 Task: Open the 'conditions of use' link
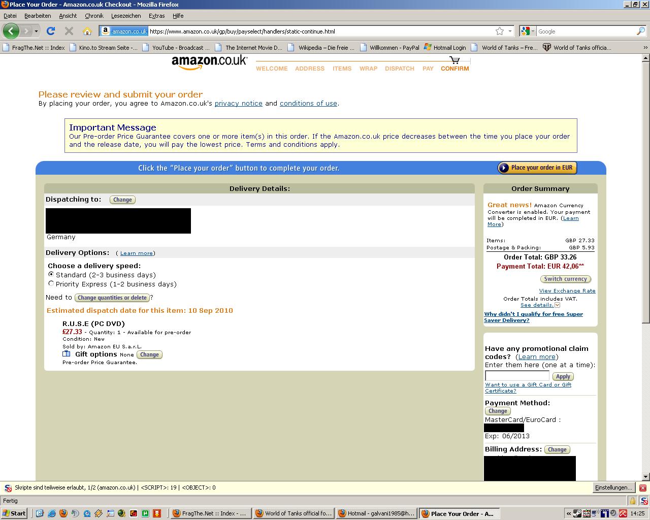[308, 103]
